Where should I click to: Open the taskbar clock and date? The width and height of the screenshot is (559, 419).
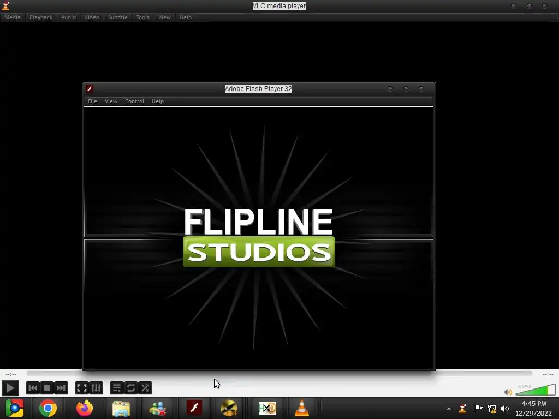click(534, 408)
